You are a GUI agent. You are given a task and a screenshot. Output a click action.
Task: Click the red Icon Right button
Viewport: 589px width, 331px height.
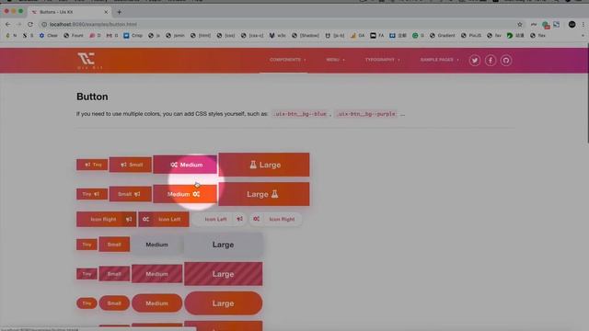(107, 219)
